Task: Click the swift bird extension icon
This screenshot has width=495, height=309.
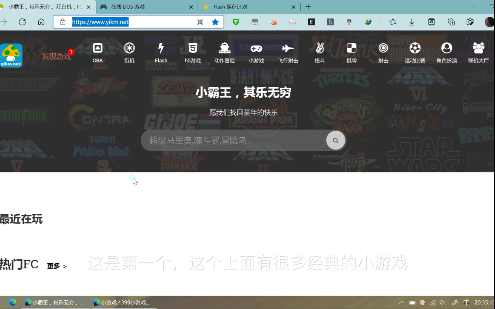Action: point(274,22)
